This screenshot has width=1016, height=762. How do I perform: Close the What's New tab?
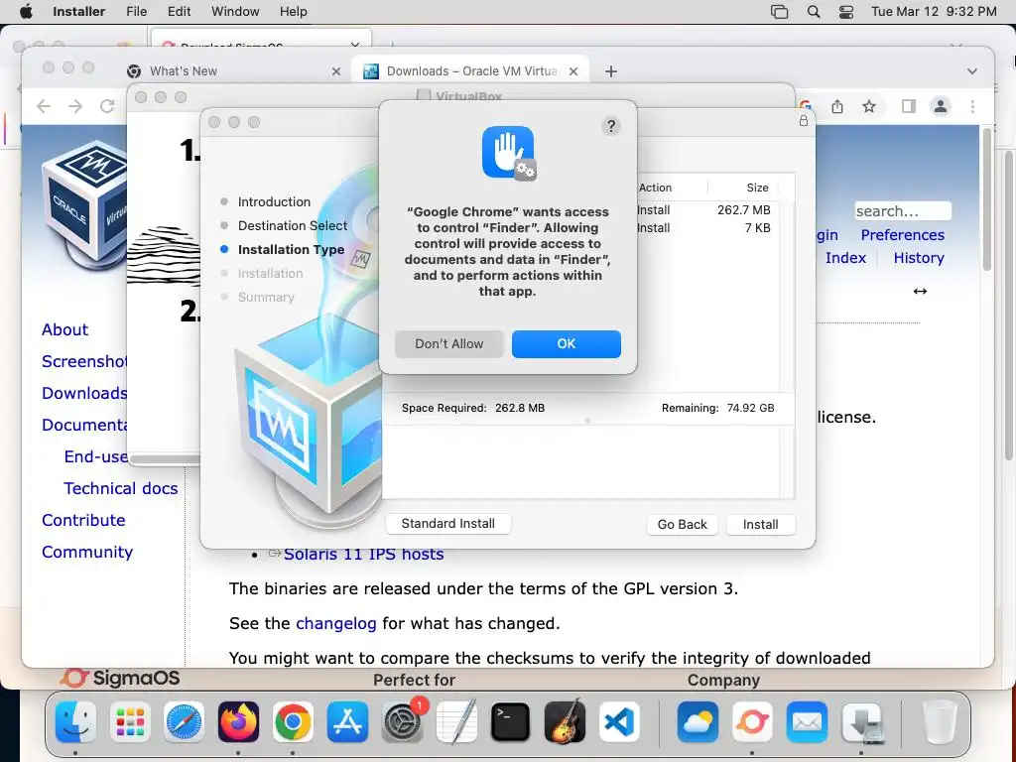pos(336,71)
